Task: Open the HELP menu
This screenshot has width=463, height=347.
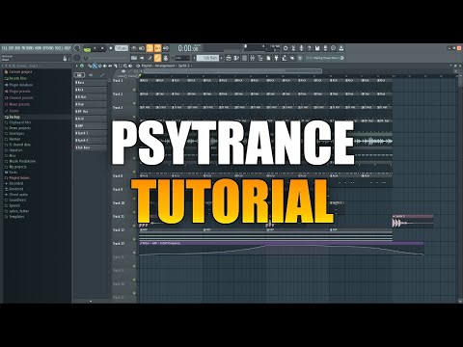Action: [68, 48]
